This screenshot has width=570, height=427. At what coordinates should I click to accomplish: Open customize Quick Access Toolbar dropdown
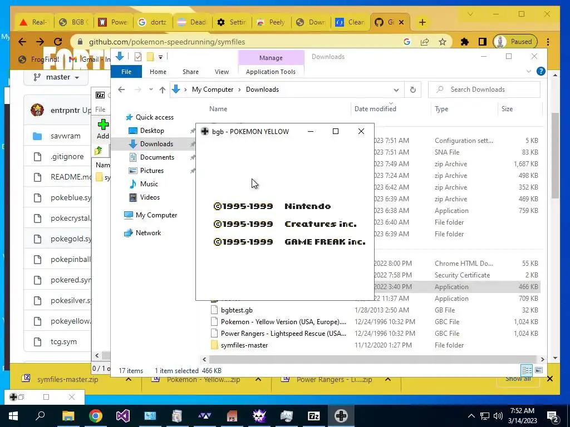[160, 57]
